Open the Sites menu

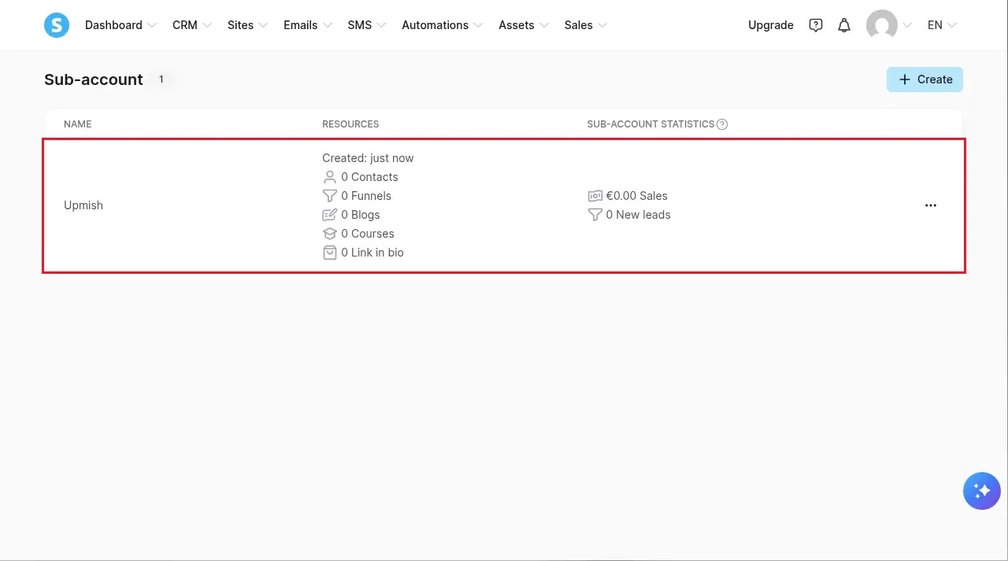[x=247, y=25]
